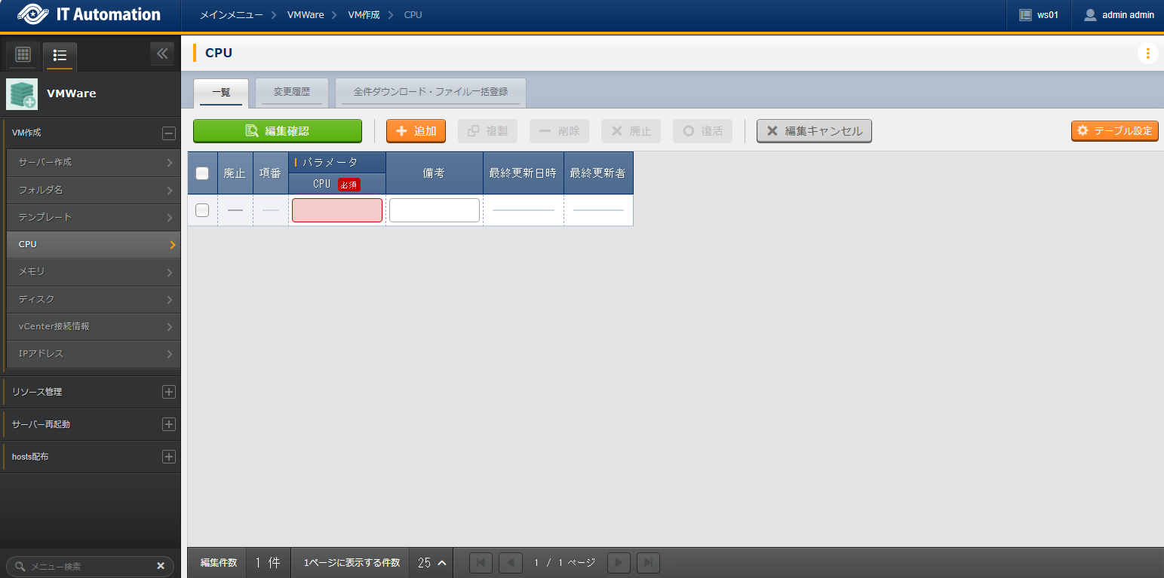Click the ws01 workspace icon

pyautogui.click(x=1024, y=15)
